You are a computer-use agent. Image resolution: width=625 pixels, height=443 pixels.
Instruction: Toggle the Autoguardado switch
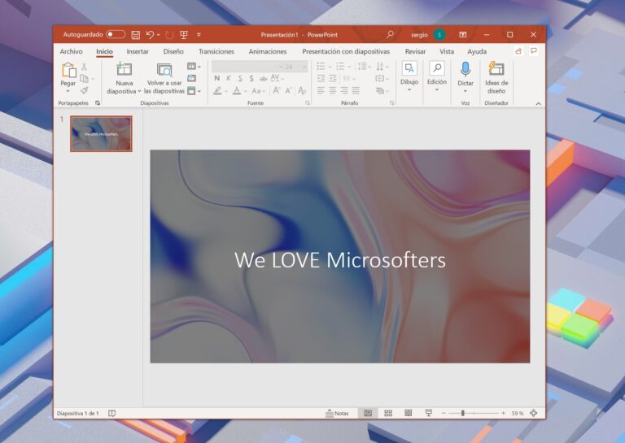click(x=116, y=35)
